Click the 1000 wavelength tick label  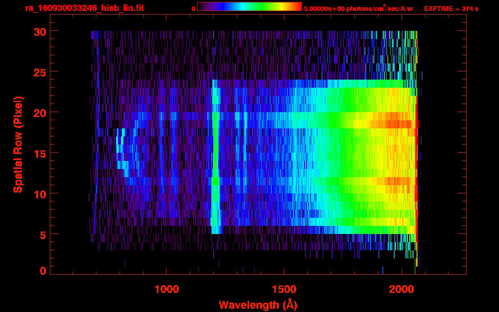pyautogui.click(x=167, y=289)
